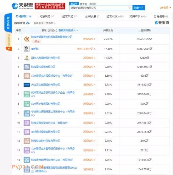Switch to 知识产权 tab
The width and height of the screenshot is (173, 175).
(x=138, y=17)
